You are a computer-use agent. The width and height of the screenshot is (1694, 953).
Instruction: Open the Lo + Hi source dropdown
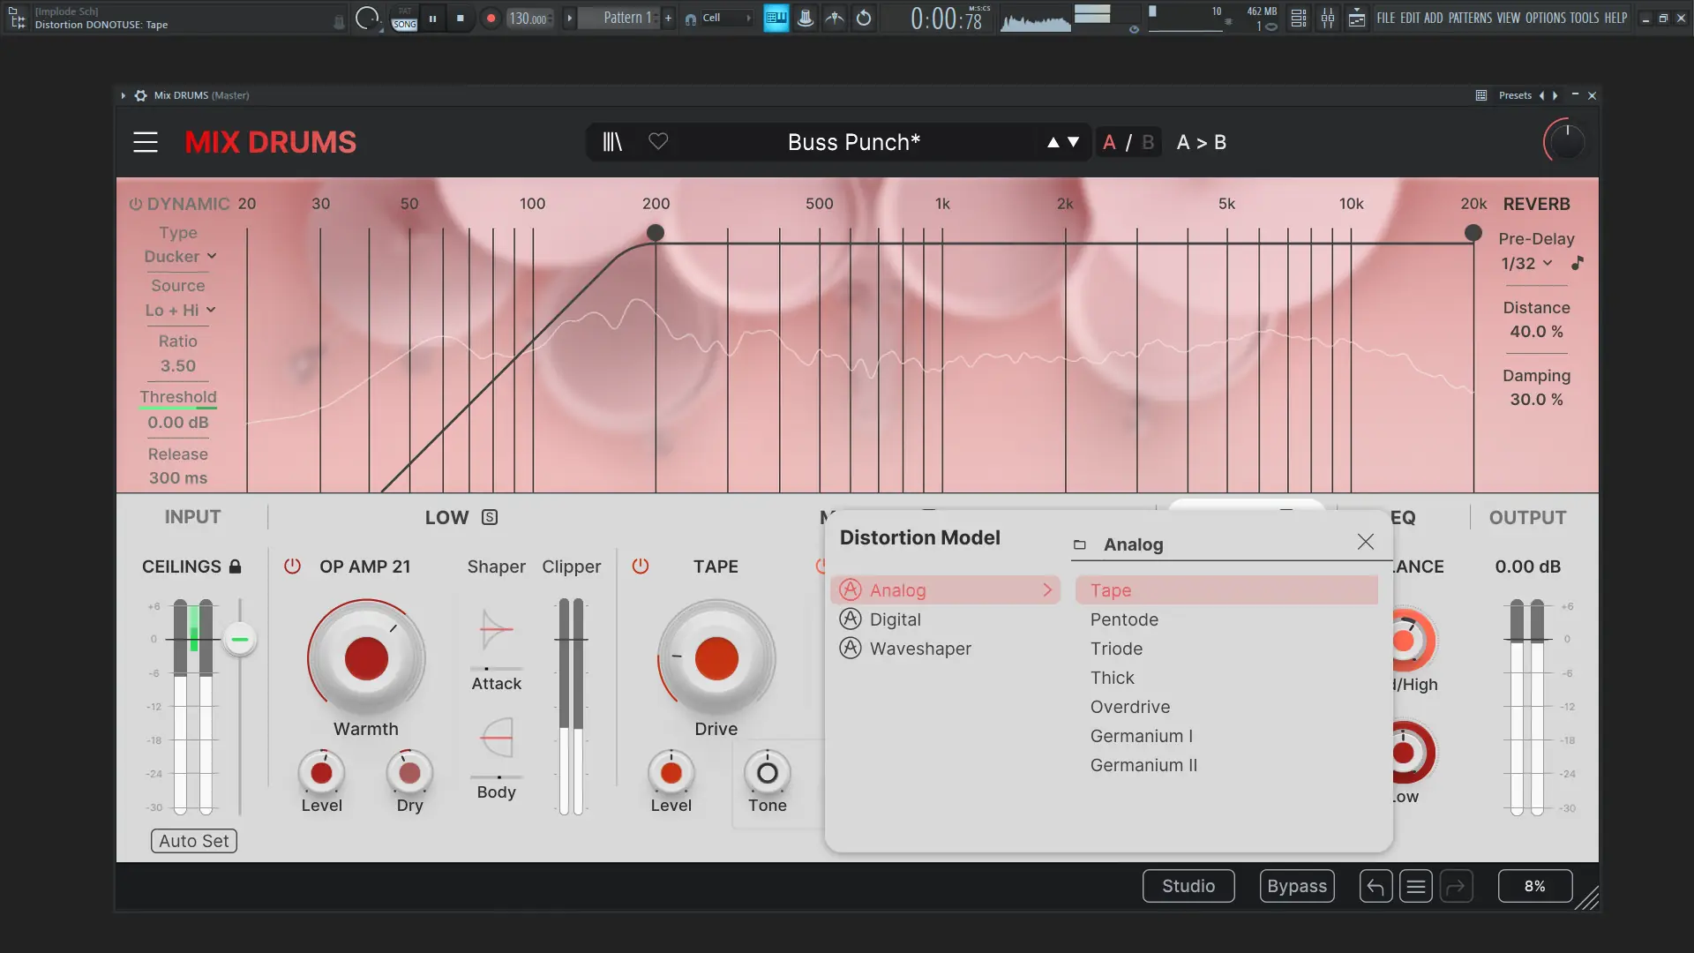pos(180,311)
